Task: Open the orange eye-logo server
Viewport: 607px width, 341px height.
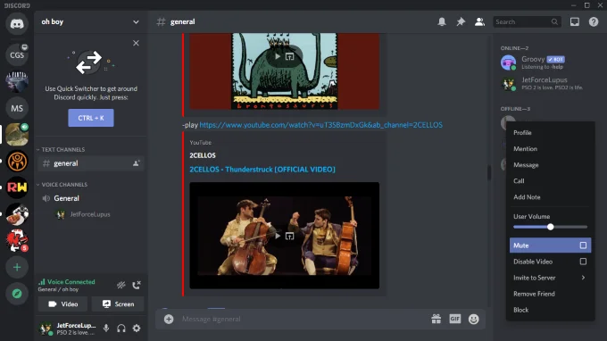Action: (17, 162)
